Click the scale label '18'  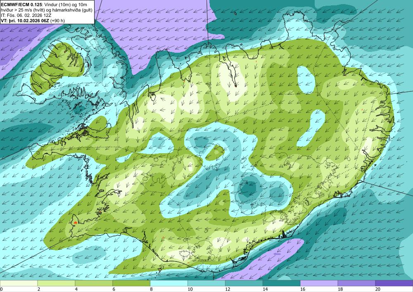point(340,290)
